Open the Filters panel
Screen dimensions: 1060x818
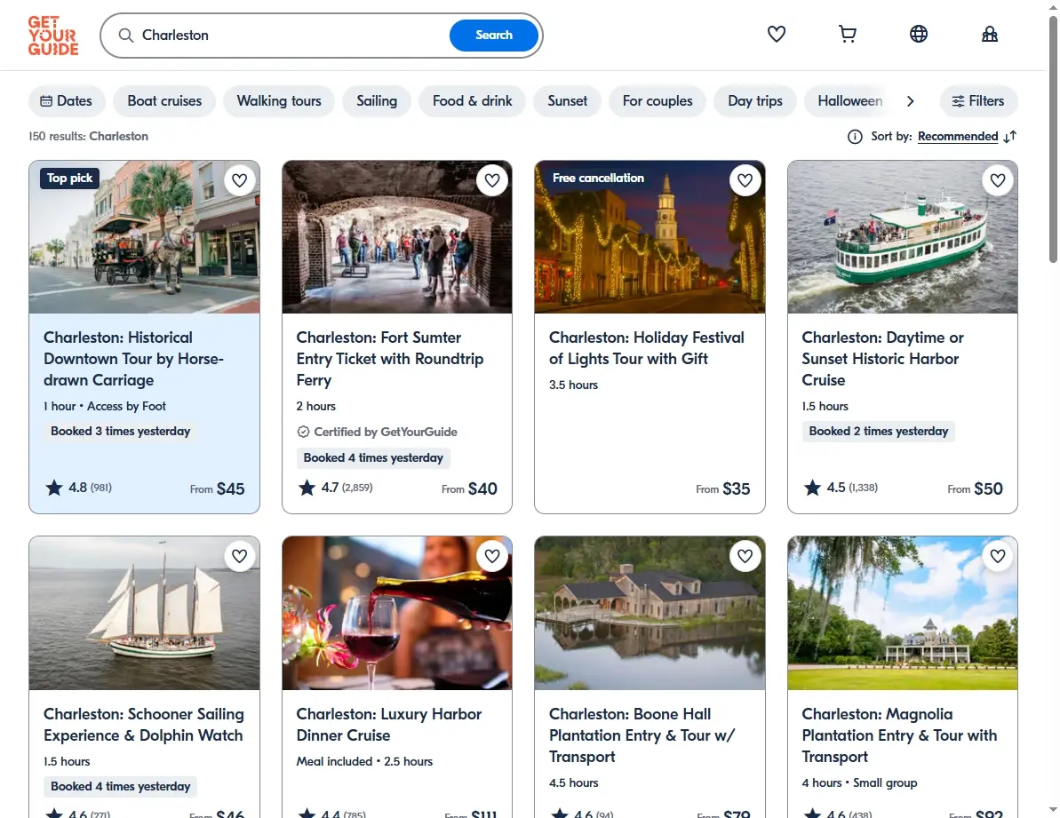(978, 101)
